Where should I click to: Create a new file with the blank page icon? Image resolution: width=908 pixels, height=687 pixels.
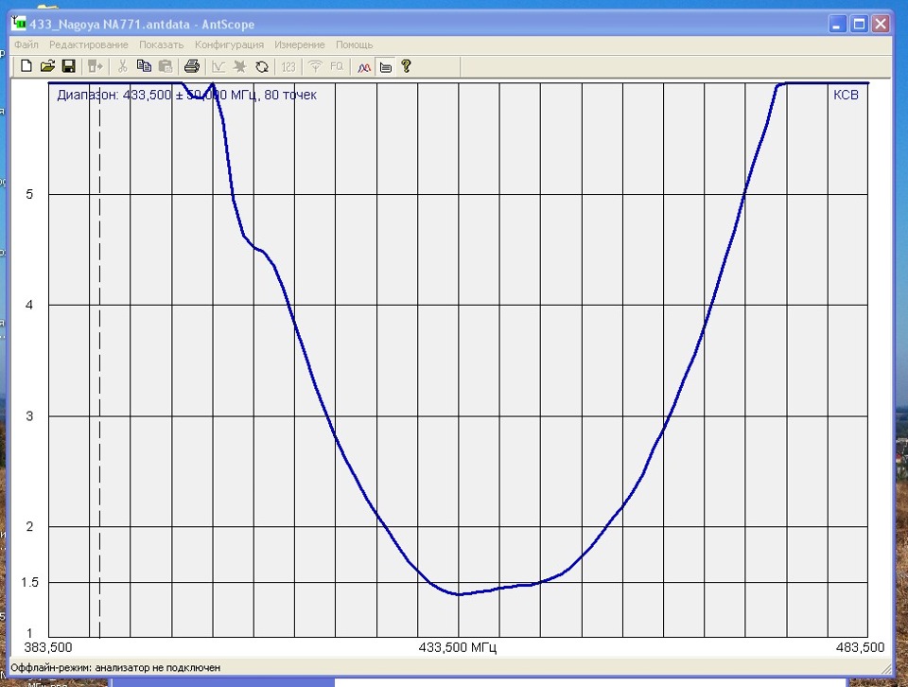click(x=26, y=66)
